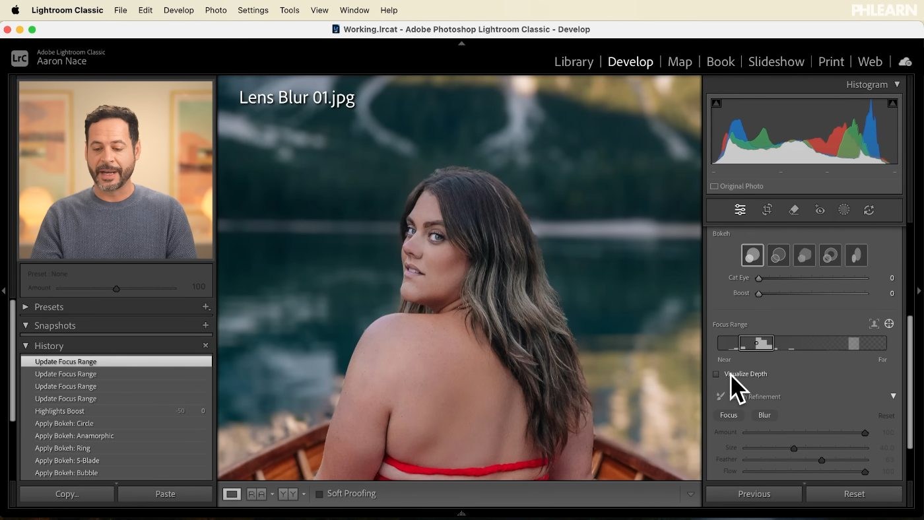The height and width of the screenshot is (520, 924).
Task: Select the Red Eye correction tool
Action: pyautogui.click(x=819, y=210)
